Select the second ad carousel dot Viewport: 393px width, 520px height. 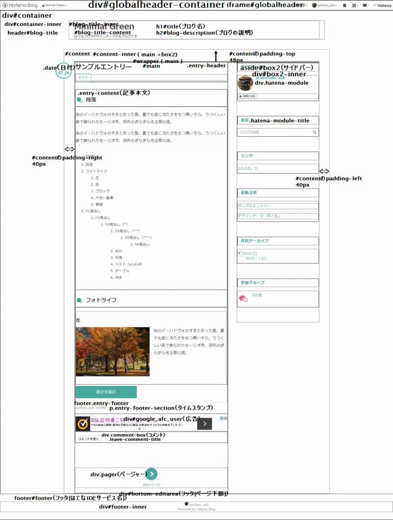(x=145, y=429)
